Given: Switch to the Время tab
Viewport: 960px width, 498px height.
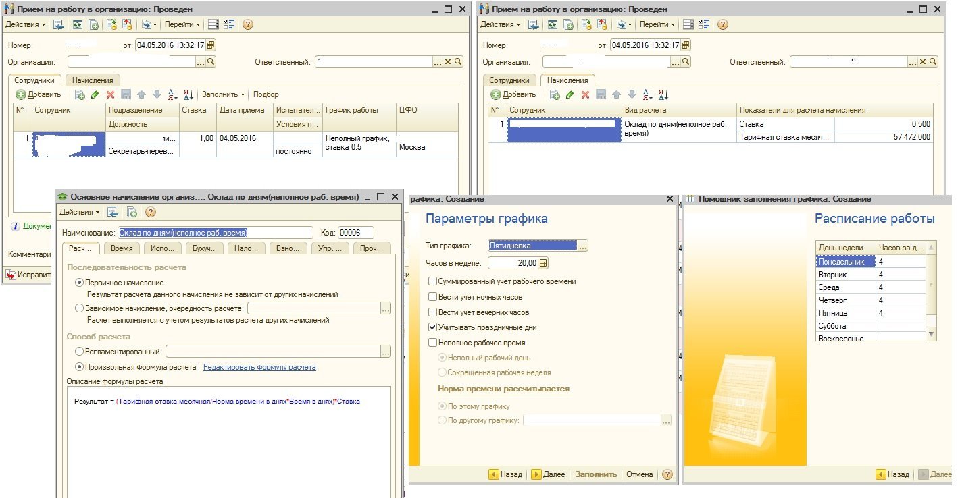Looking at the screenshot, I should tap(121, 248).
